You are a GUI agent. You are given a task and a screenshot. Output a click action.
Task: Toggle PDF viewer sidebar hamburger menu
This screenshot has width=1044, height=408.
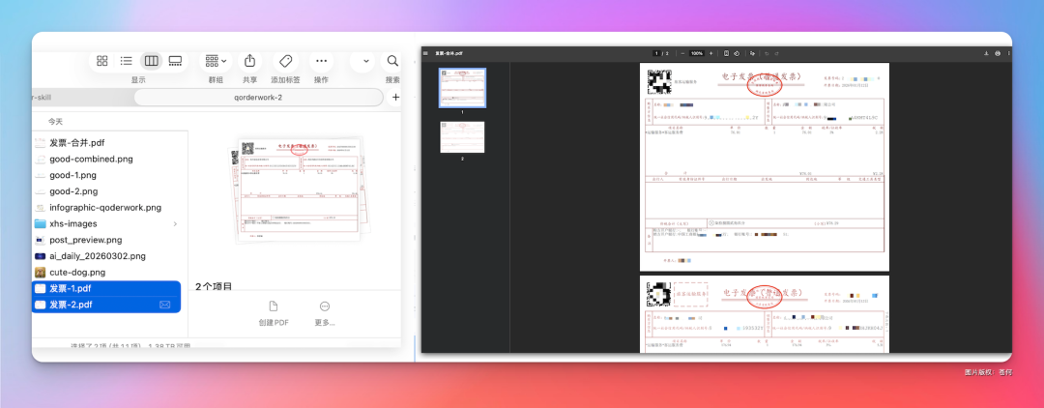pos(425,53)
